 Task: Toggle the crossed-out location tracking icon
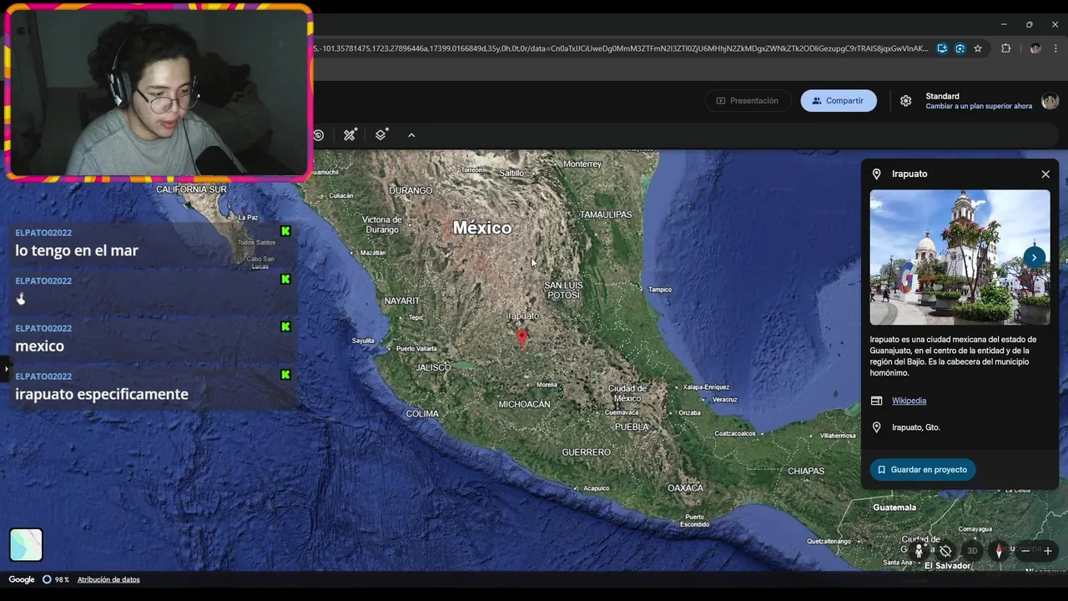click(945, 551)
